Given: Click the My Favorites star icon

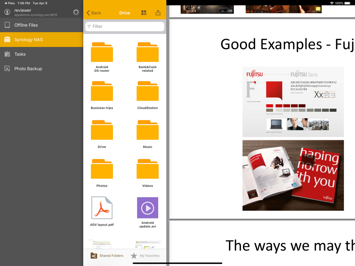Looking at the screenshot, I should (x=134, y=256).
